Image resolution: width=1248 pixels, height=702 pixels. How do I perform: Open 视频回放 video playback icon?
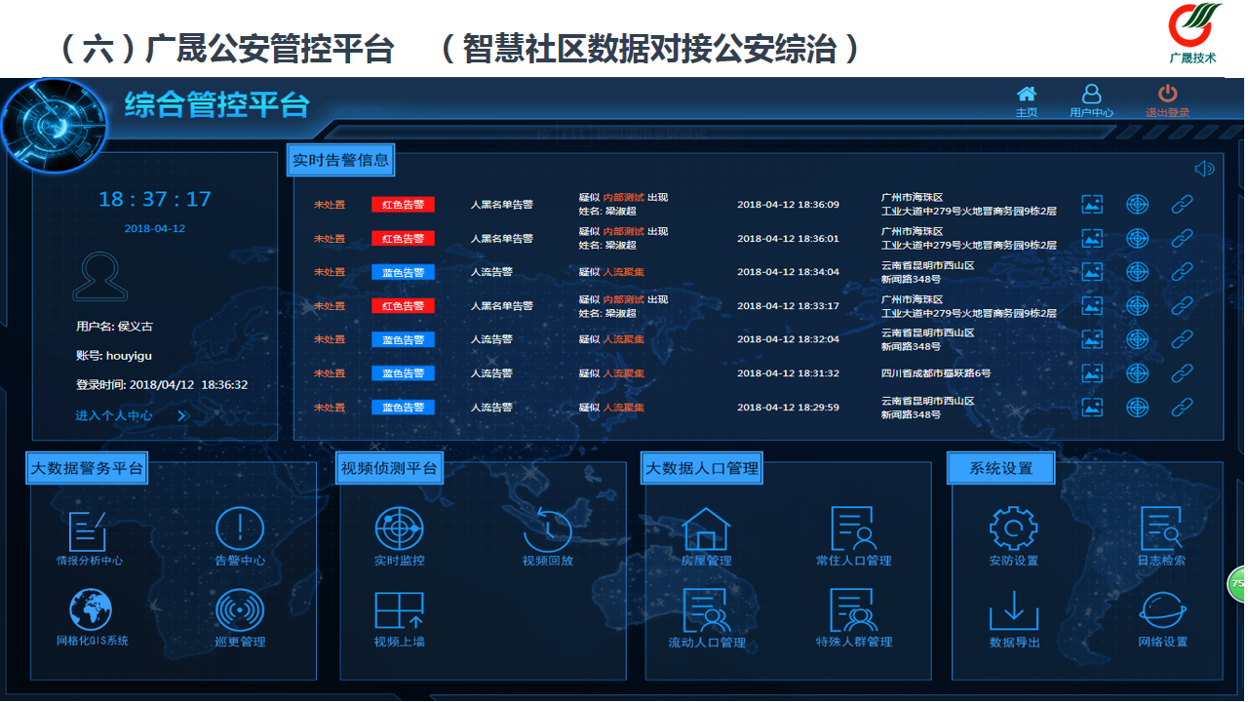(x=547, y=529)
